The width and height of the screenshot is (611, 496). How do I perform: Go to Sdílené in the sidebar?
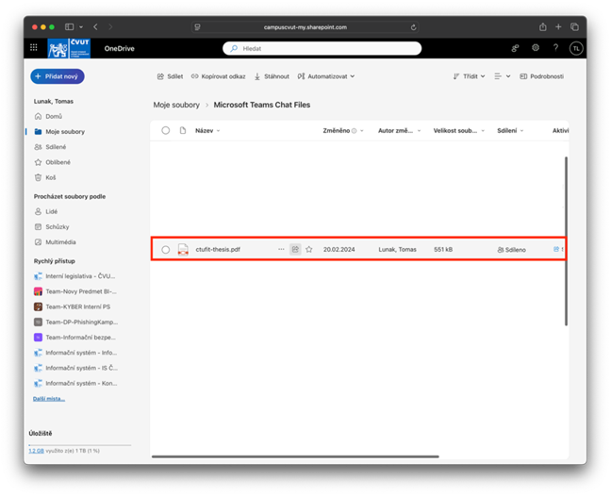(x=55, y=146)
